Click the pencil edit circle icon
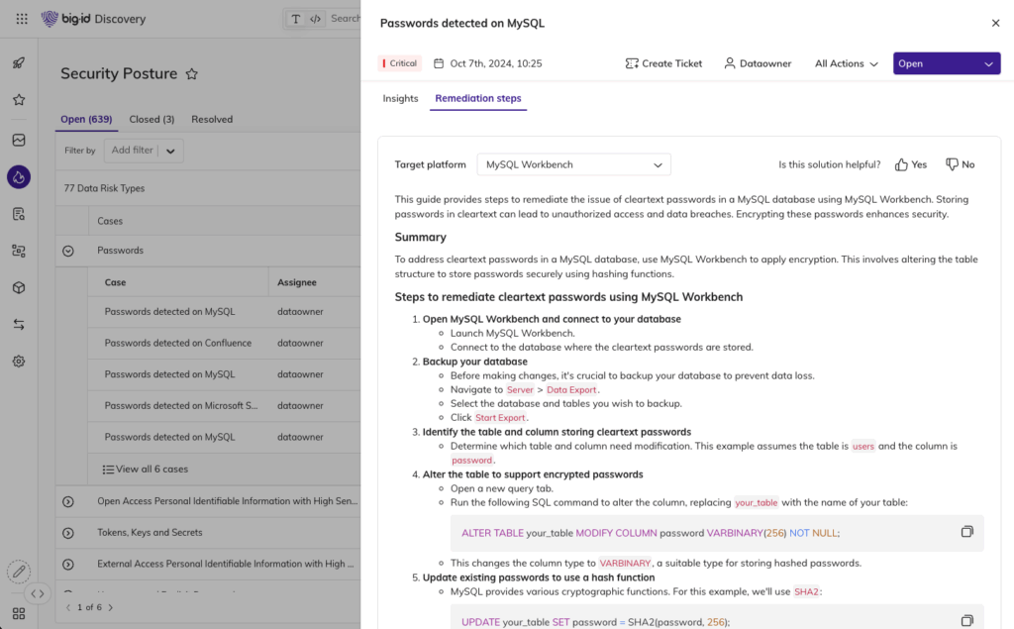Viewport: 1014px width, 629px height. pyautogui.click(x=19, y=572)
